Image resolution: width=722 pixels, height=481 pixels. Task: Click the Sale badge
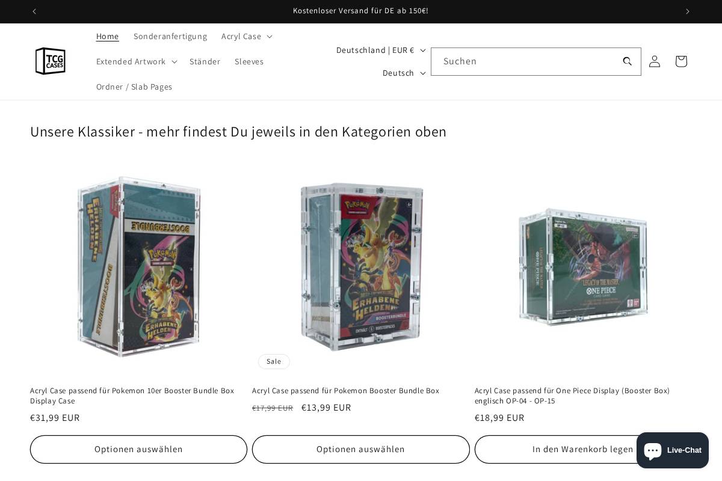tap(274, 361)
